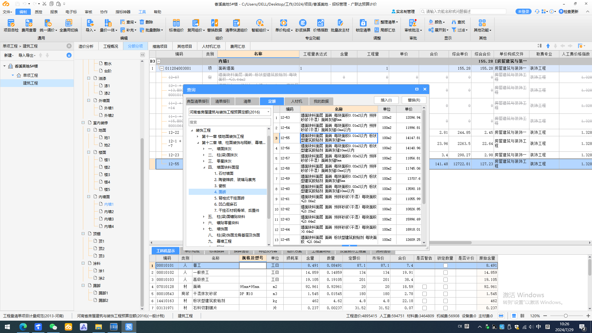Open the 费用查看 tool
592x333 pixels.
click(x=29, y=25)
